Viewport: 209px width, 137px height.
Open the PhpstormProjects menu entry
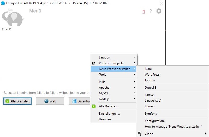click(113, 63)
